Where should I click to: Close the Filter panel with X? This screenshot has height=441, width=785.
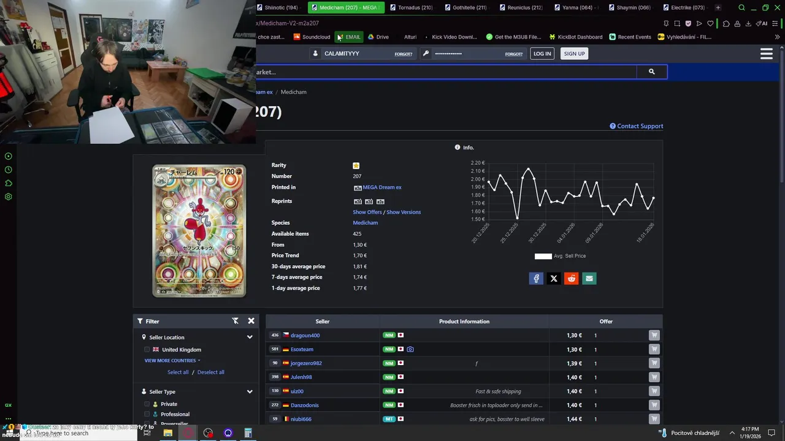coord(251,321)
